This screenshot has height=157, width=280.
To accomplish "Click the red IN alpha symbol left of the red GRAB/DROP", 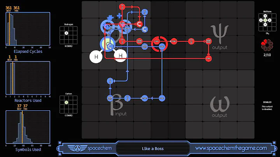I will (122, 41).
